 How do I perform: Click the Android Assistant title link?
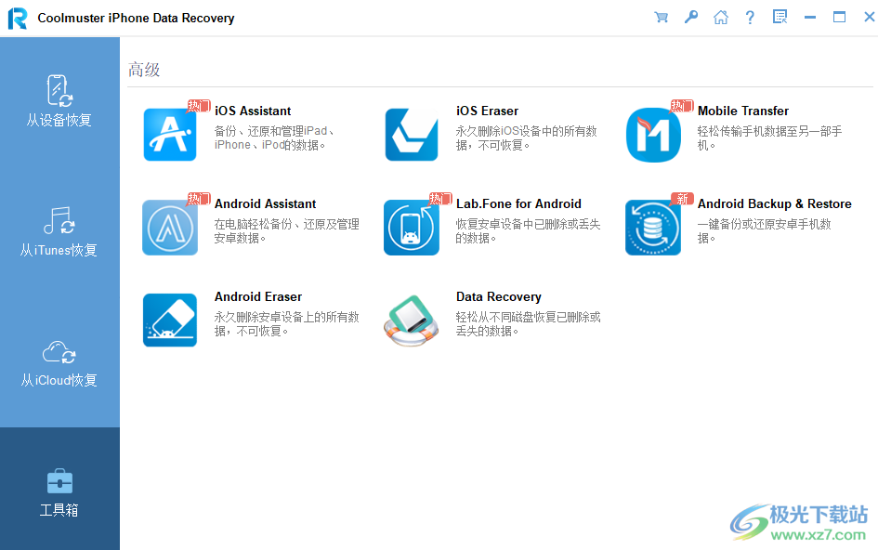266,203
